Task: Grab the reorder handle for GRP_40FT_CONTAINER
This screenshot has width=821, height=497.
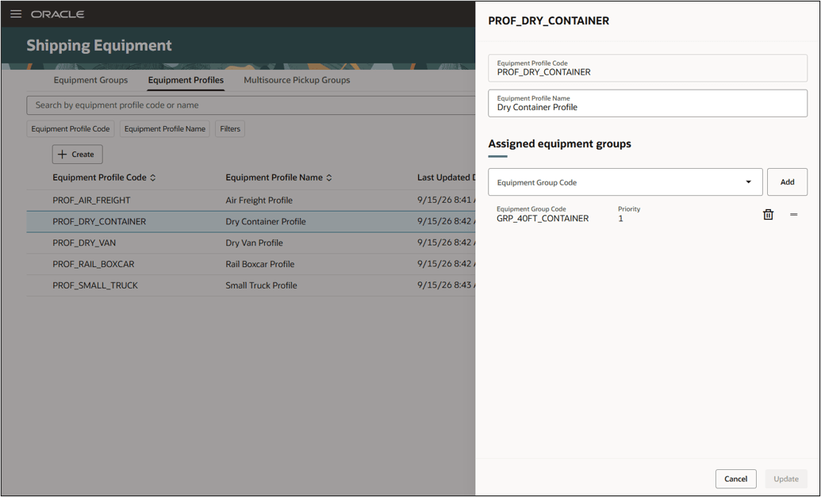Action: click(x=794, y=215)
